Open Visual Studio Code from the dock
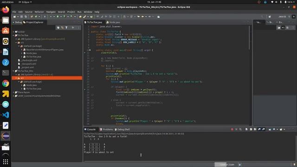 tap(6, 115)
